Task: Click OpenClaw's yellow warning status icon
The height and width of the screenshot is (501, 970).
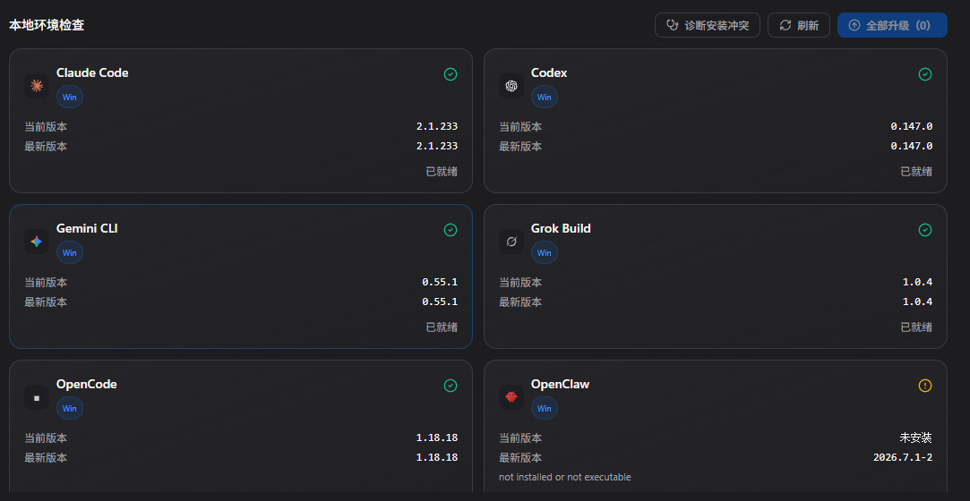Action: click(x=925, y=386)
